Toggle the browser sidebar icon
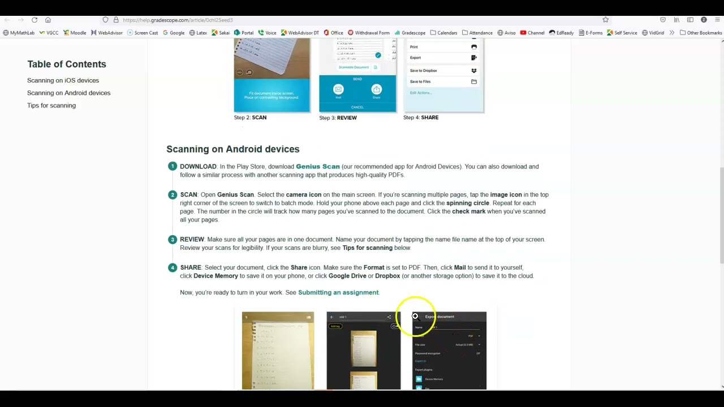This screenshot has height=407, width=724. (690, 20)
